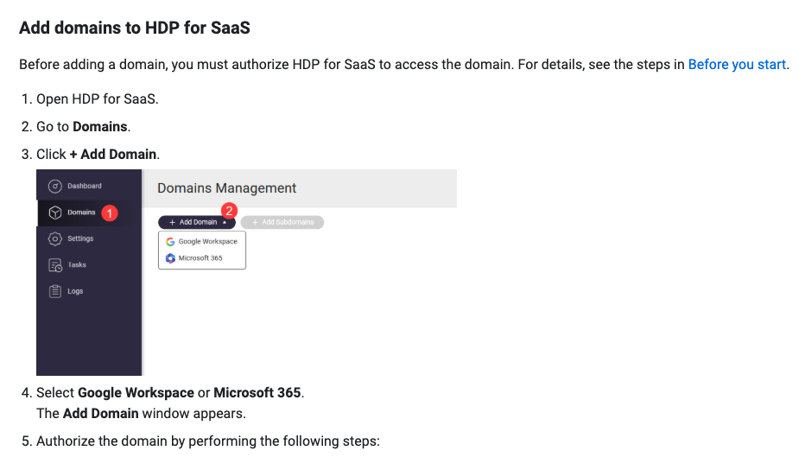
Task: Click the Google logo icon
Action: tap(171, 242)
